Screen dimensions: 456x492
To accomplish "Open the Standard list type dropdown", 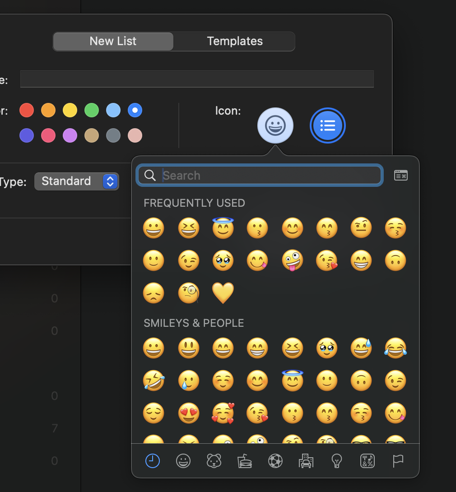I will (x=77, y=181).
